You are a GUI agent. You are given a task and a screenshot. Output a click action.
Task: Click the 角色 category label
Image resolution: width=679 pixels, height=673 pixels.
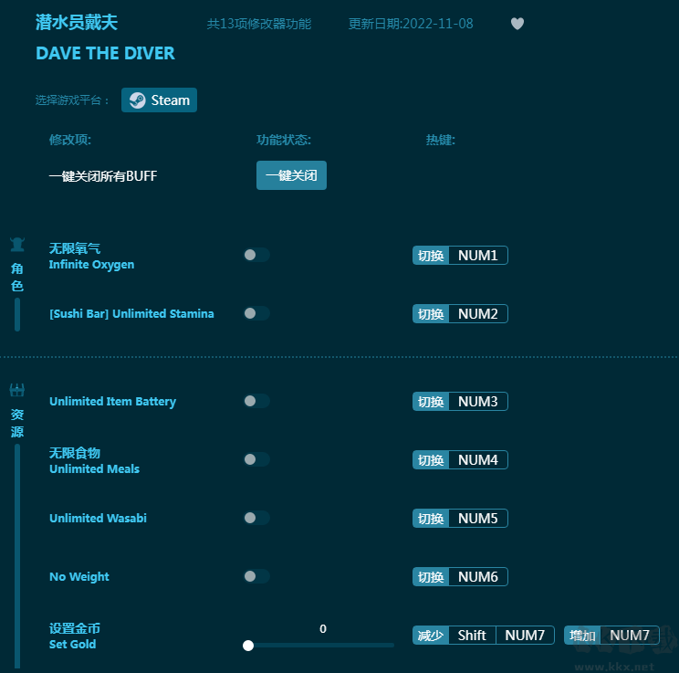coord(17,278)
